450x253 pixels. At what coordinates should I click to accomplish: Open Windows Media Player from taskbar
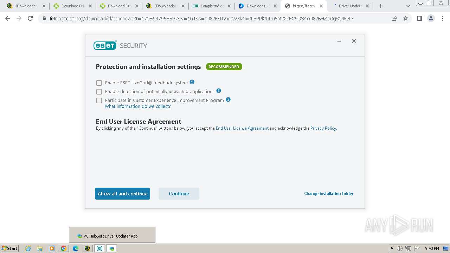tap(52, 248)
